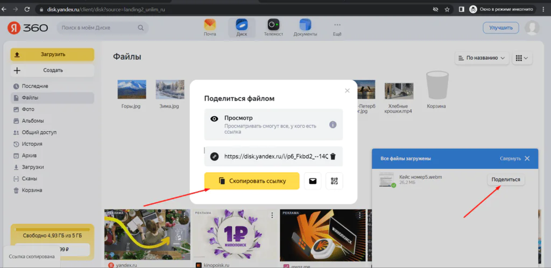
Task: Click search magnifier icon in Disk search
Action: (140, 28)
